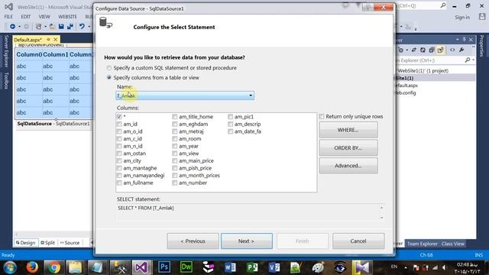Screen dimensions: 489x275
Task: Open Firefox from the taskbar
Action: point(32,267)
